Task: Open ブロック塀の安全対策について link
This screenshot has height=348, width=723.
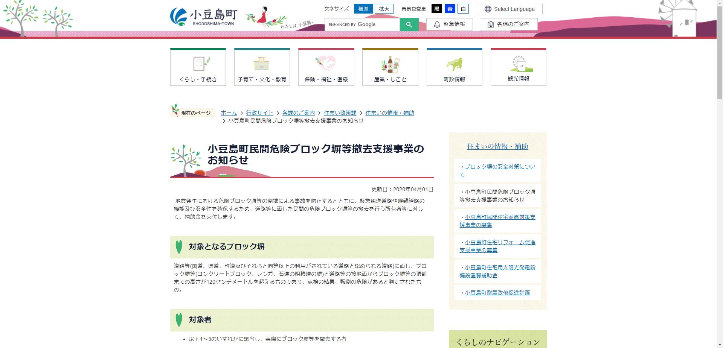Action: pyautogui.click(x=498, y=170)
